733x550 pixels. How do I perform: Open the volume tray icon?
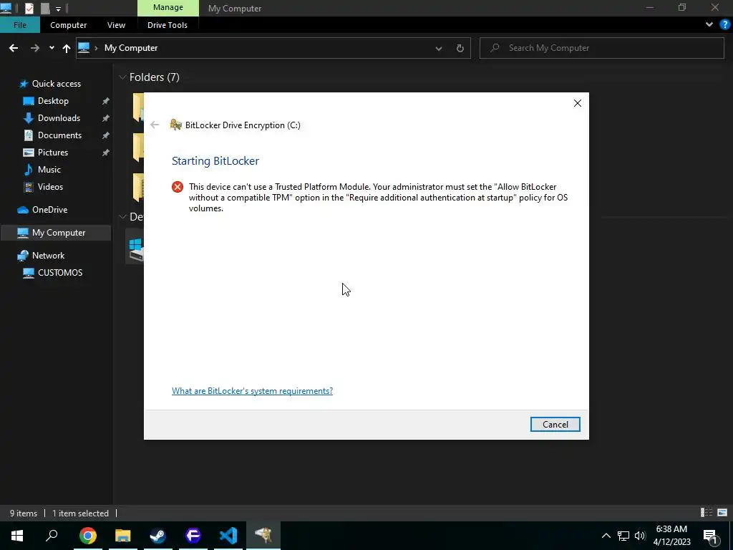point(640,536)
